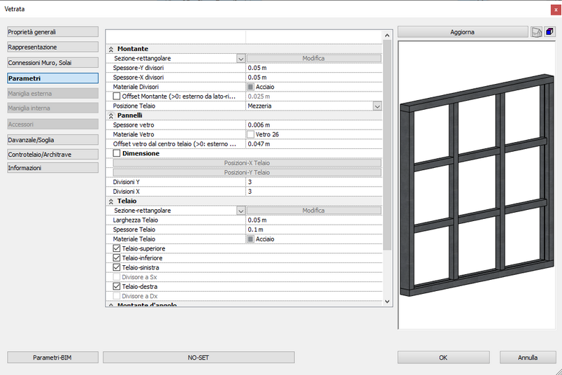562x375 pixels.
Task: Click the Materiale Divisori Acciaio swatch
Action: click(x=250, y=87)
